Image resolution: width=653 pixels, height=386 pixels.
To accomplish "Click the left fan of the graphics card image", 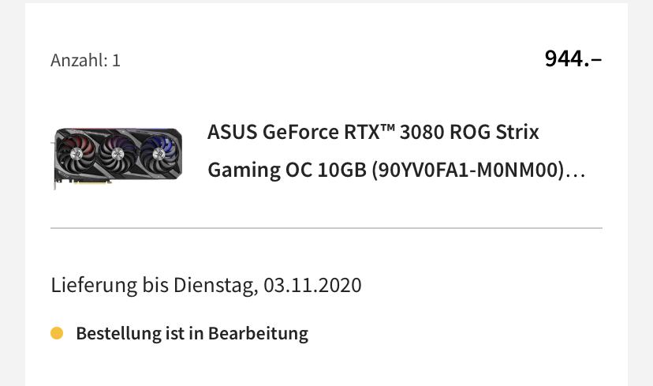I will 75,153.
